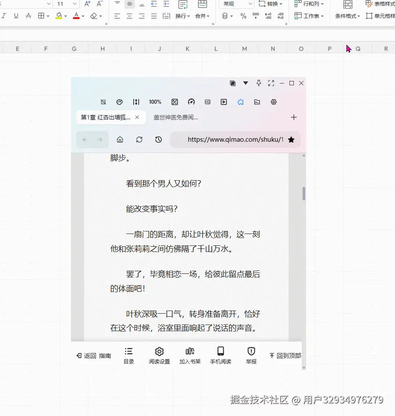Viewport: 395px width, 416px height.
Task: Toggle center horizontal text alignment
Action: [129, 16]
